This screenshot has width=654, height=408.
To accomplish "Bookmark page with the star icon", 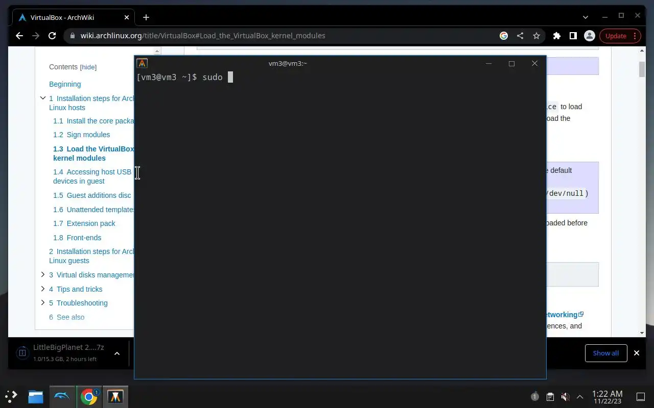I will click(536, 36).
